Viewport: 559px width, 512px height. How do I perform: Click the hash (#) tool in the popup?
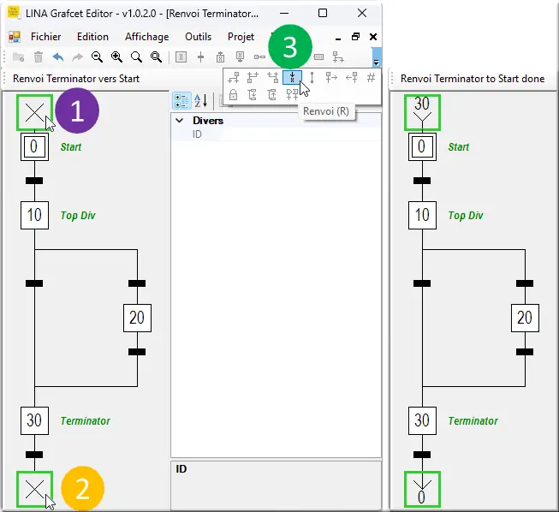click(372, 77)
